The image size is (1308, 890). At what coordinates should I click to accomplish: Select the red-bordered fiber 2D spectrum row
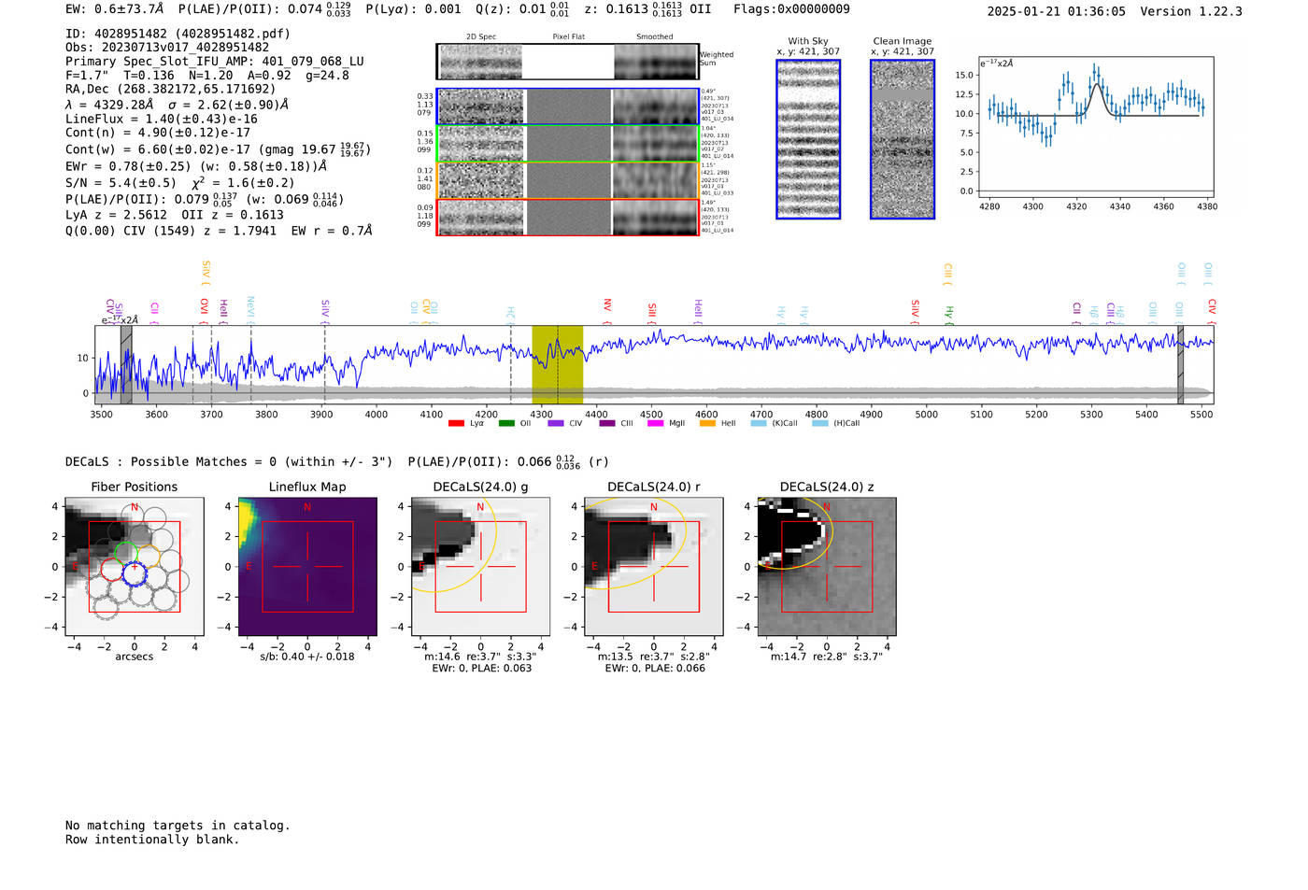click(x=567, y=218)
